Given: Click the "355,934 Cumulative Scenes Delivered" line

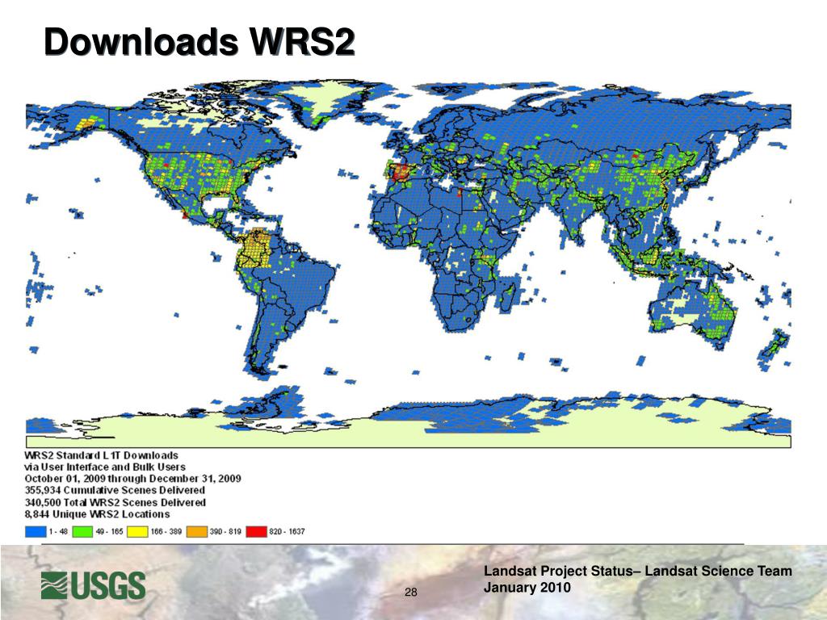Looking at the screenshot, I should click(115, 490).
